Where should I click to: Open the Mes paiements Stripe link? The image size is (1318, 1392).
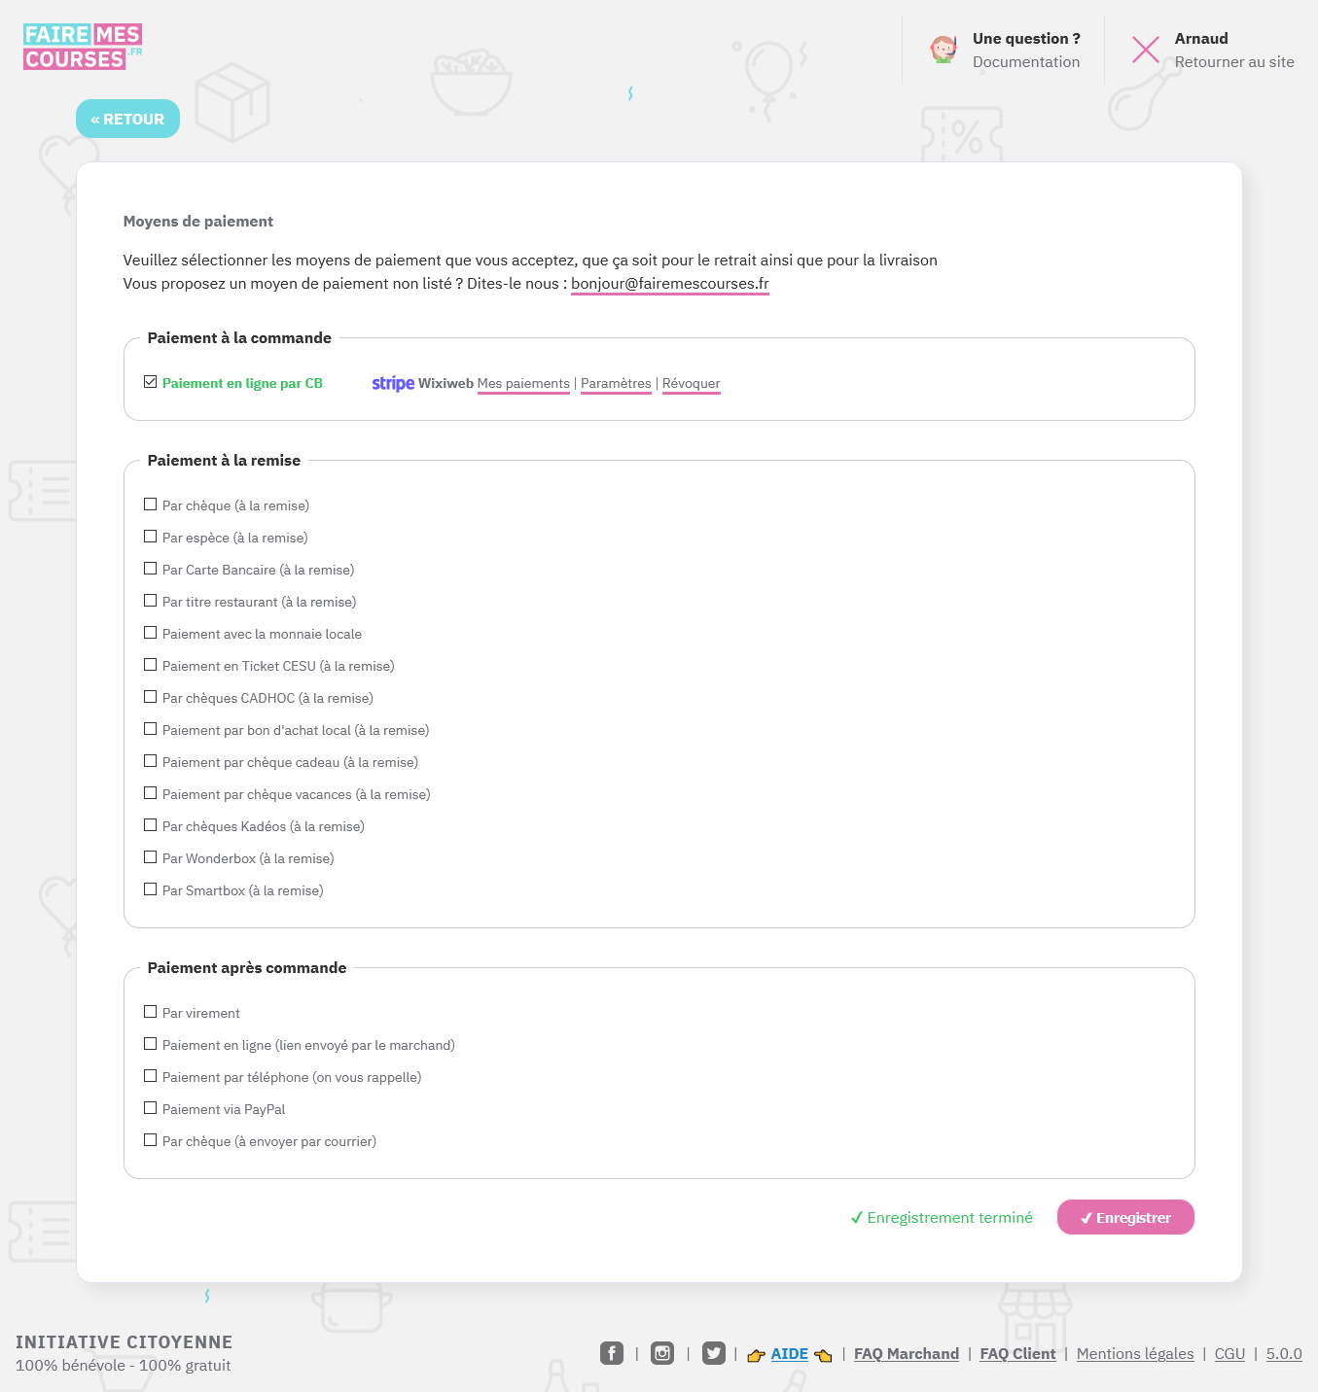tap(523, 383)
